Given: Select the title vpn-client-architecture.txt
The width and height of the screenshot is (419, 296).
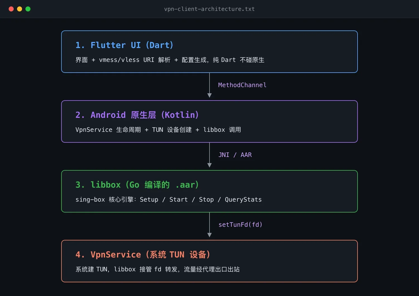Looking at the screenshot, I should click(x=209, y=9).
